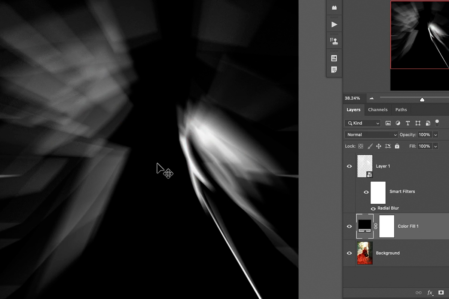
Task: Open the fx layer styles menu
Action: pos(430,293)
